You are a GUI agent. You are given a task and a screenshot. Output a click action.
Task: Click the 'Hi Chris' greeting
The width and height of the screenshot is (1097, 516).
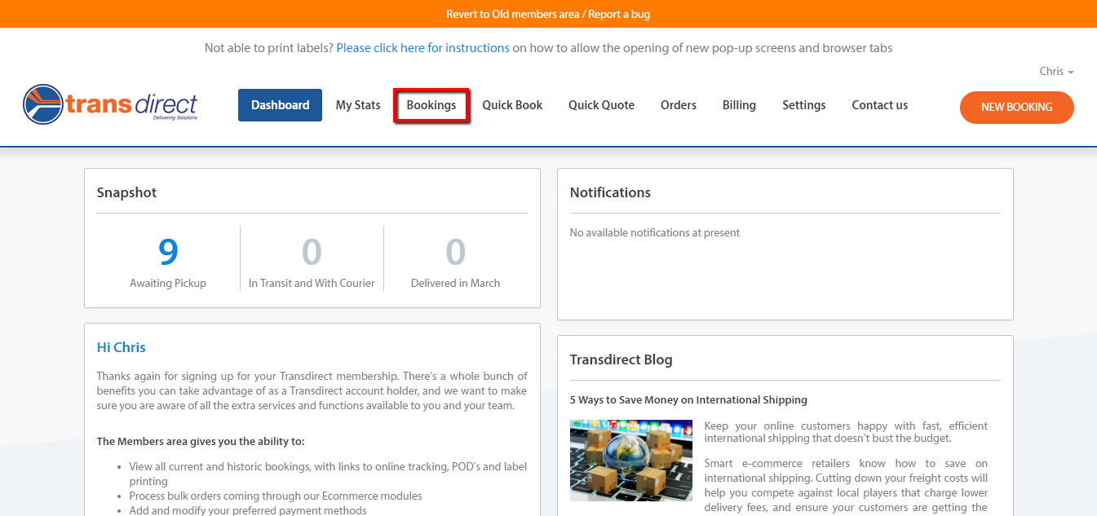[x=122, y=347]
